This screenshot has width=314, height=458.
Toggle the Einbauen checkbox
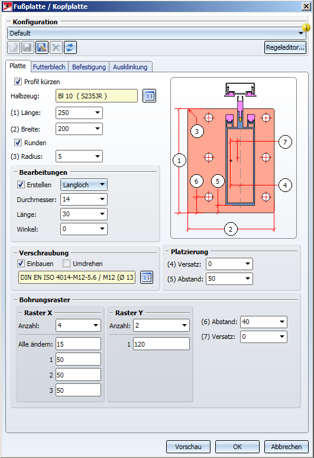click(x=21, y=264)
